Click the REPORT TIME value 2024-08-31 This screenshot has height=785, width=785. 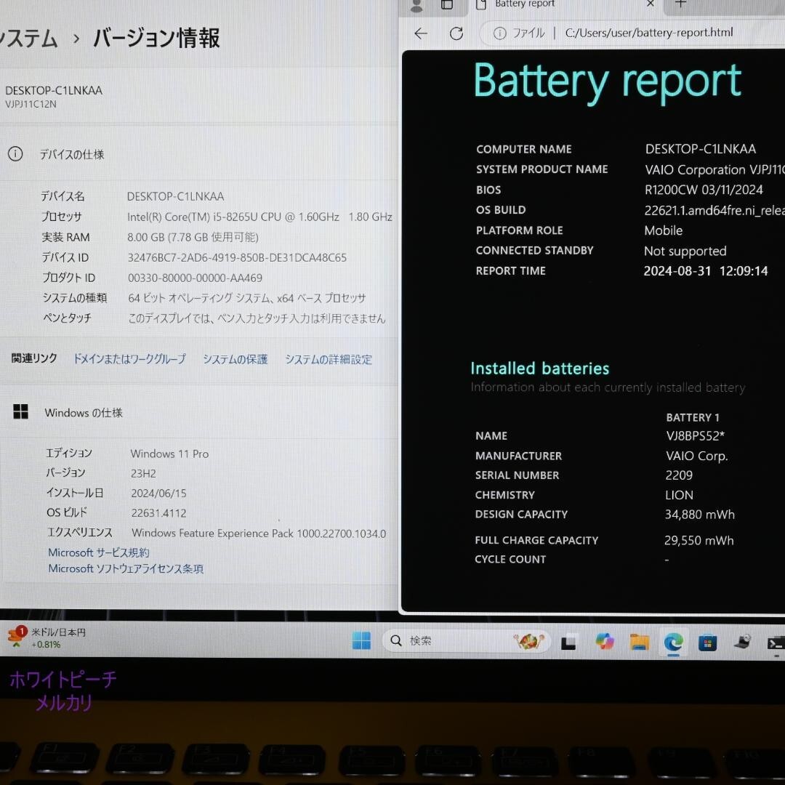[705, 271]
